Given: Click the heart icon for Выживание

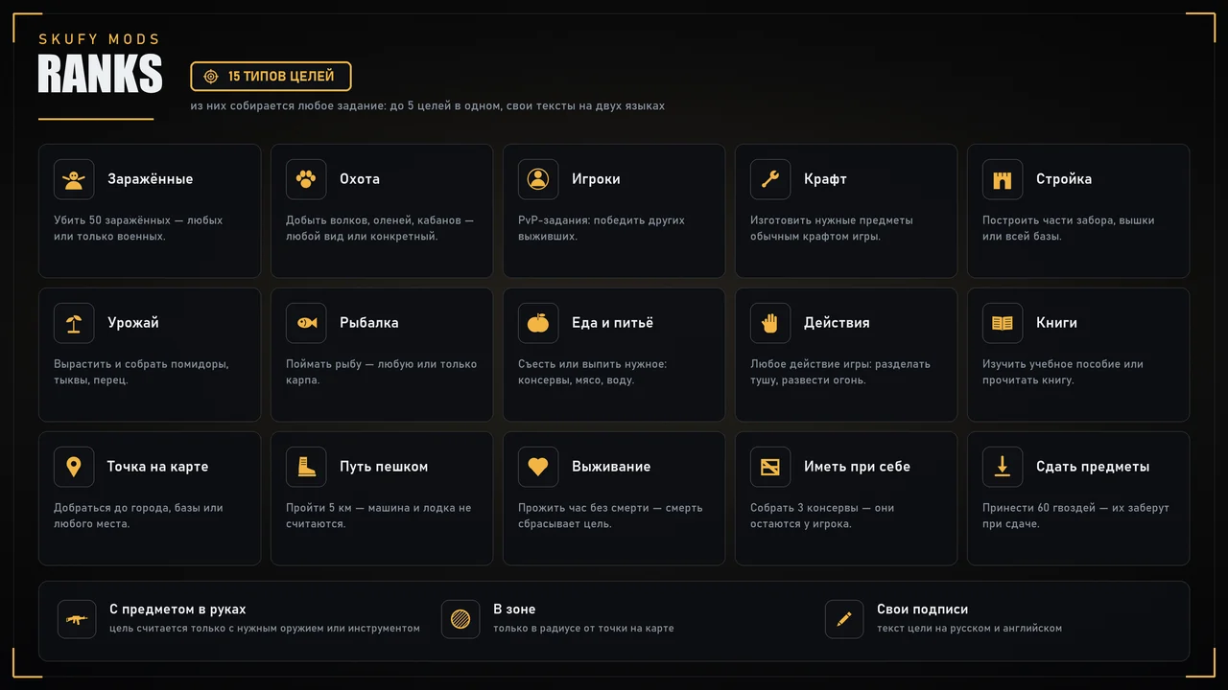Looking at the screenshot, I should pos(538,467).
